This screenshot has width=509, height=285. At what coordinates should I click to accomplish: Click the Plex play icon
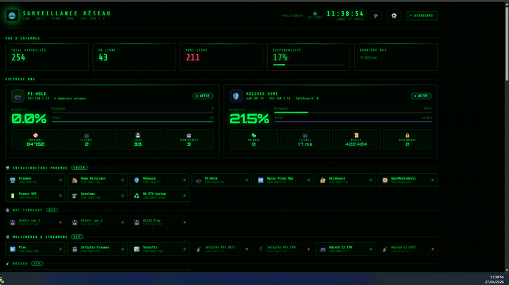(x=13, y=250)
